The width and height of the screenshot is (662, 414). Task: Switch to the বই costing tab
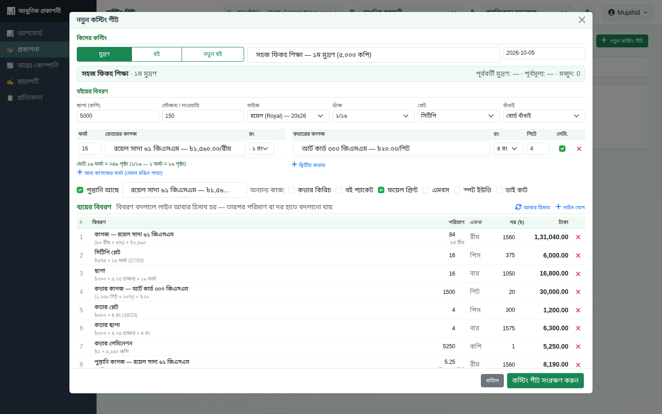pyautogui.click(x=157, y=54)
